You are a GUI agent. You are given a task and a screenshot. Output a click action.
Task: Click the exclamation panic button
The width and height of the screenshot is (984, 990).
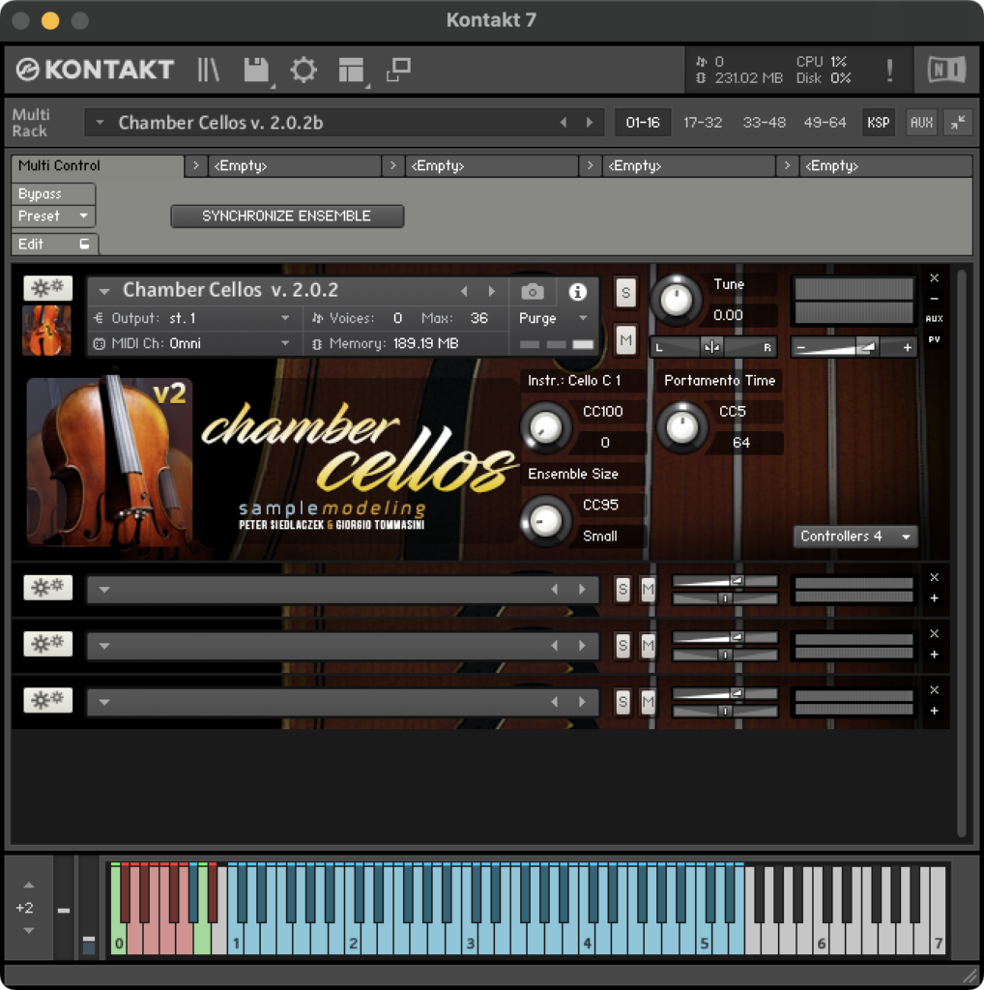tap(889, 70)
